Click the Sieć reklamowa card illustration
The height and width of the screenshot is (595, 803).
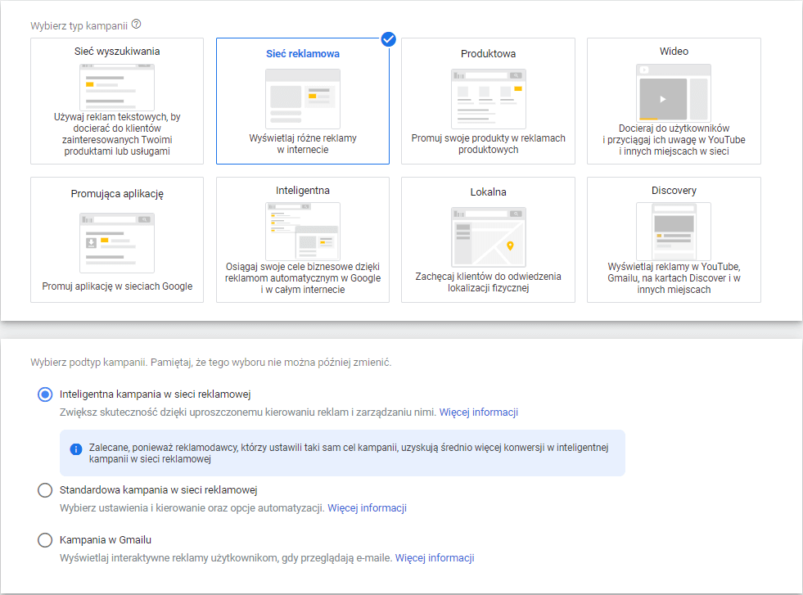[x=302, y=98]
